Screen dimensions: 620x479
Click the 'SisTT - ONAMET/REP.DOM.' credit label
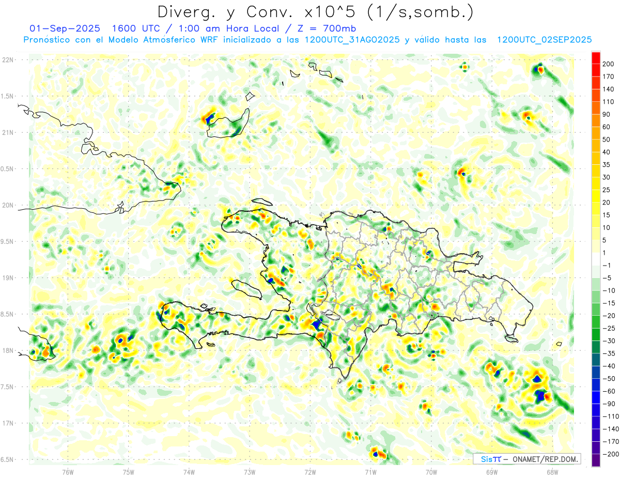[x=527, y=459]
